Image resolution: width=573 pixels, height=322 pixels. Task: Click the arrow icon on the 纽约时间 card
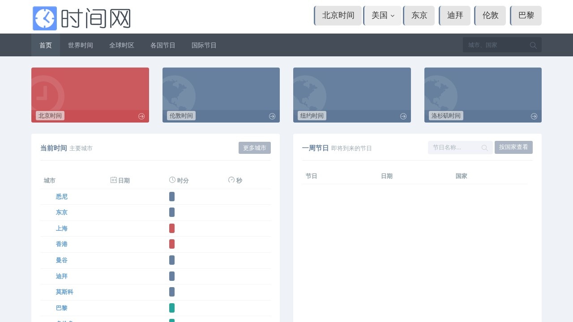(403, 116)
